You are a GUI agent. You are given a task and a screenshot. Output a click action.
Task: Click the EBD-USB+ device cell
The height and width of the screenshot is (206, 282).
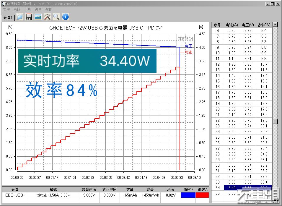[15, 195]
